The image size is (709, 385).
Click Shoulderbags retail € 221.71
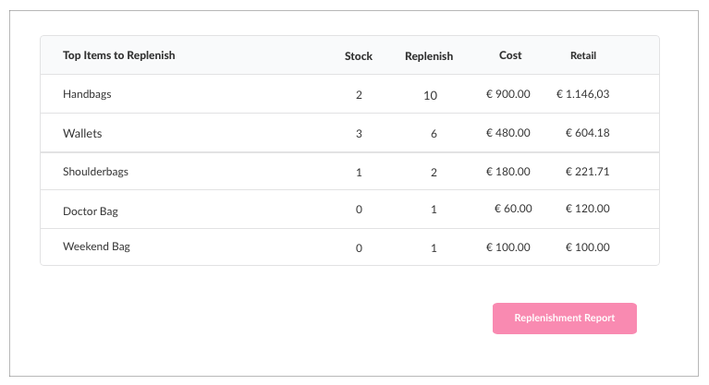click(587, 172)
